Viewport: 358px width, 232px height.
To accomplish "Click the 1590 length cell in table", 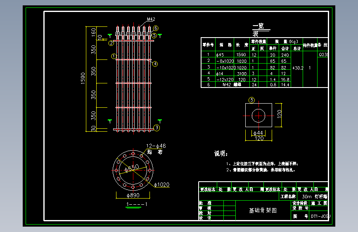I will tap(241, 54).
